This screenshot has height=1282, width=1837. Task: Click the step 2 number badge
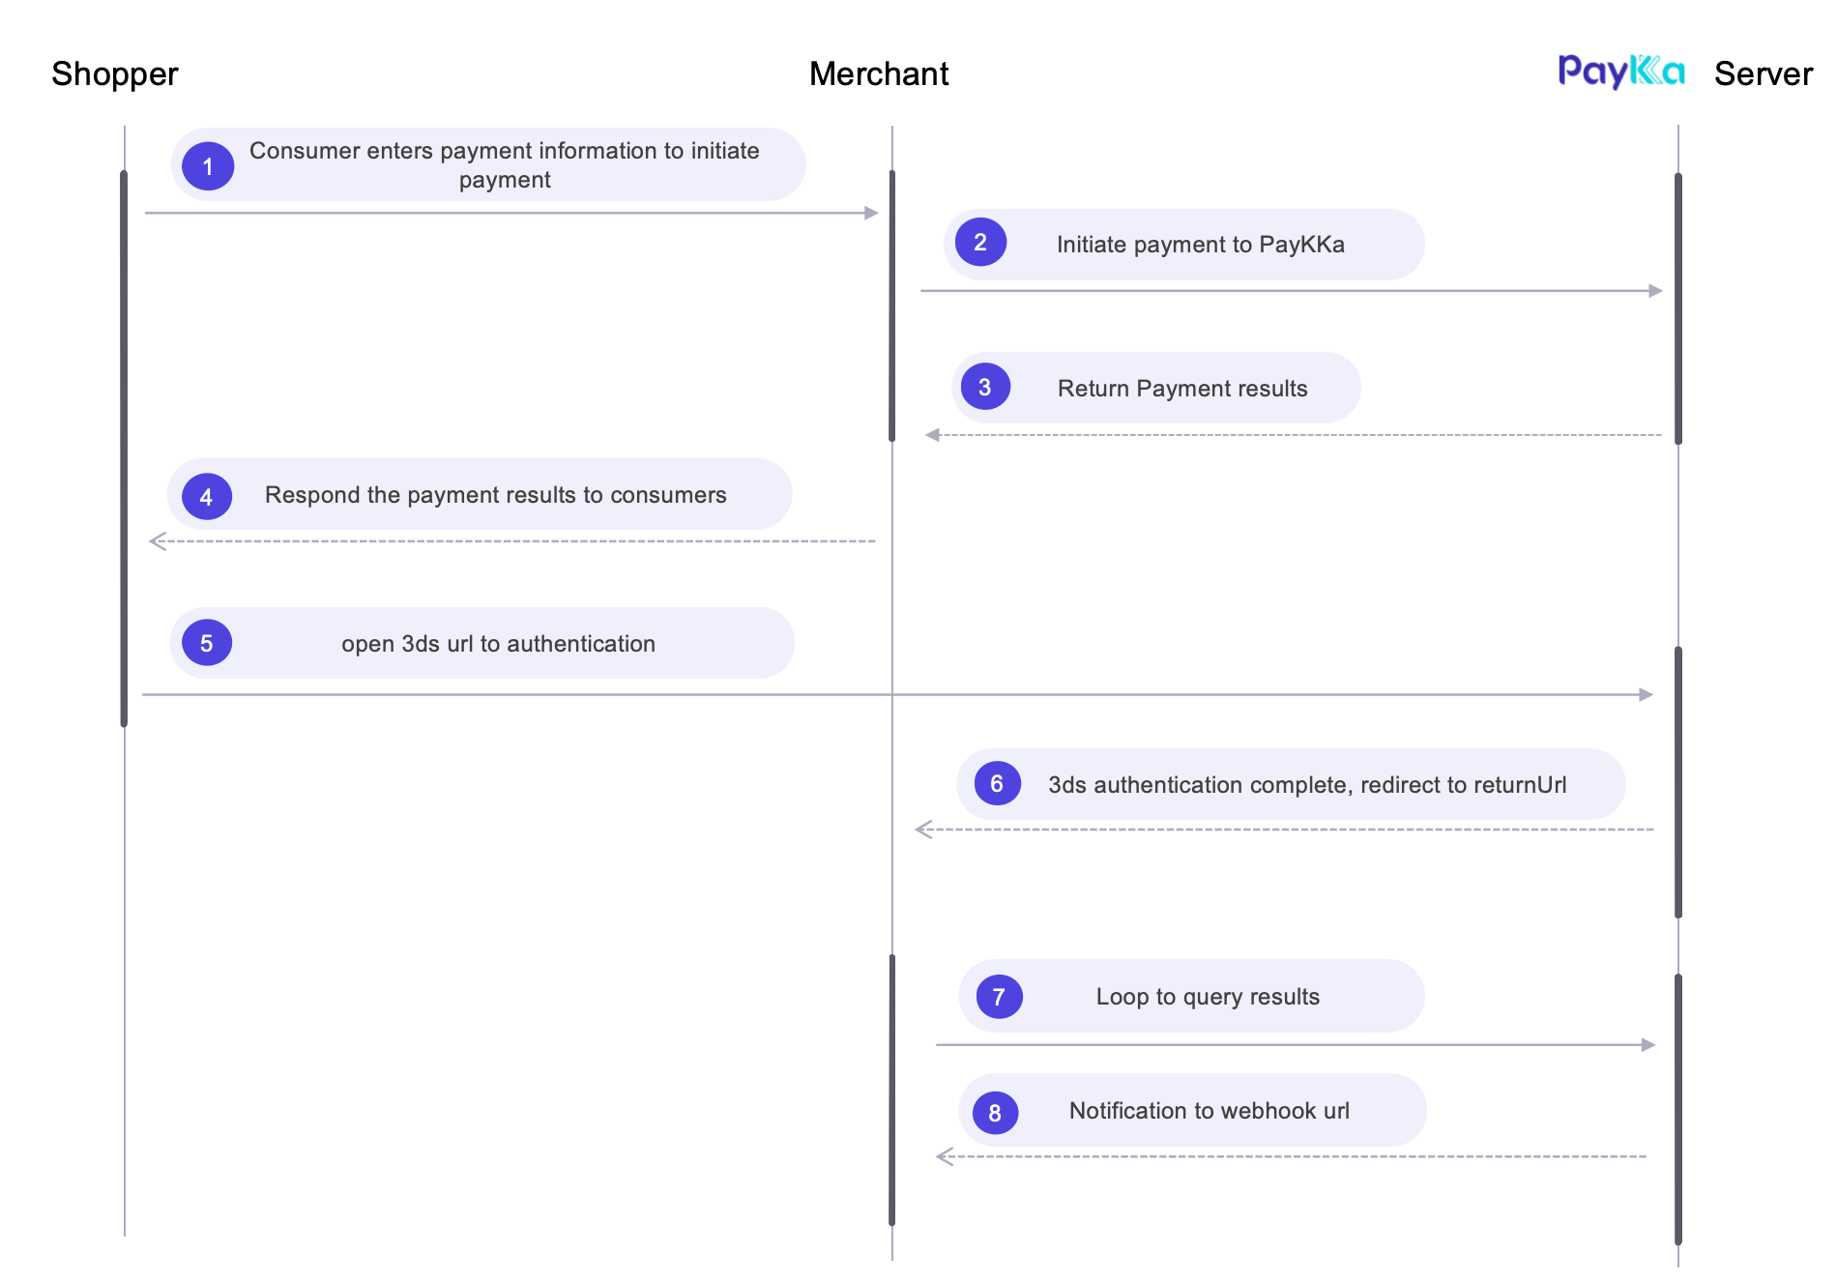point(980,242)
